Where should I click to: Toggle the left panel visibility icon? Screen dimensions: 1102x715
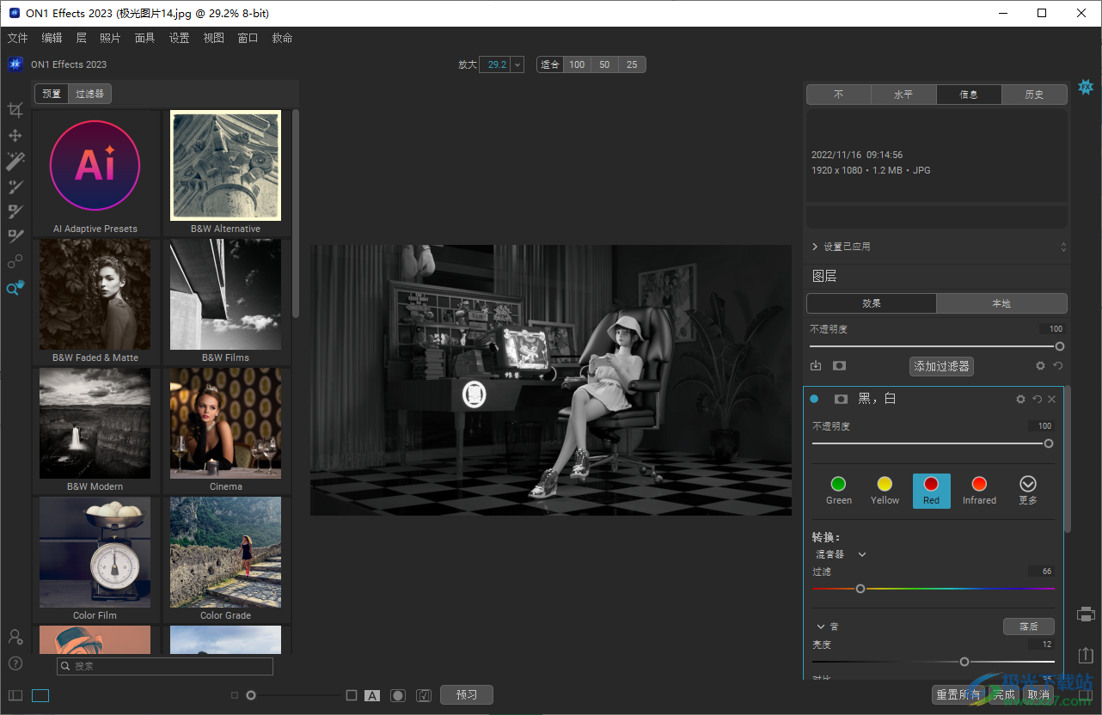pyautogui.click(x=15, y=695)
